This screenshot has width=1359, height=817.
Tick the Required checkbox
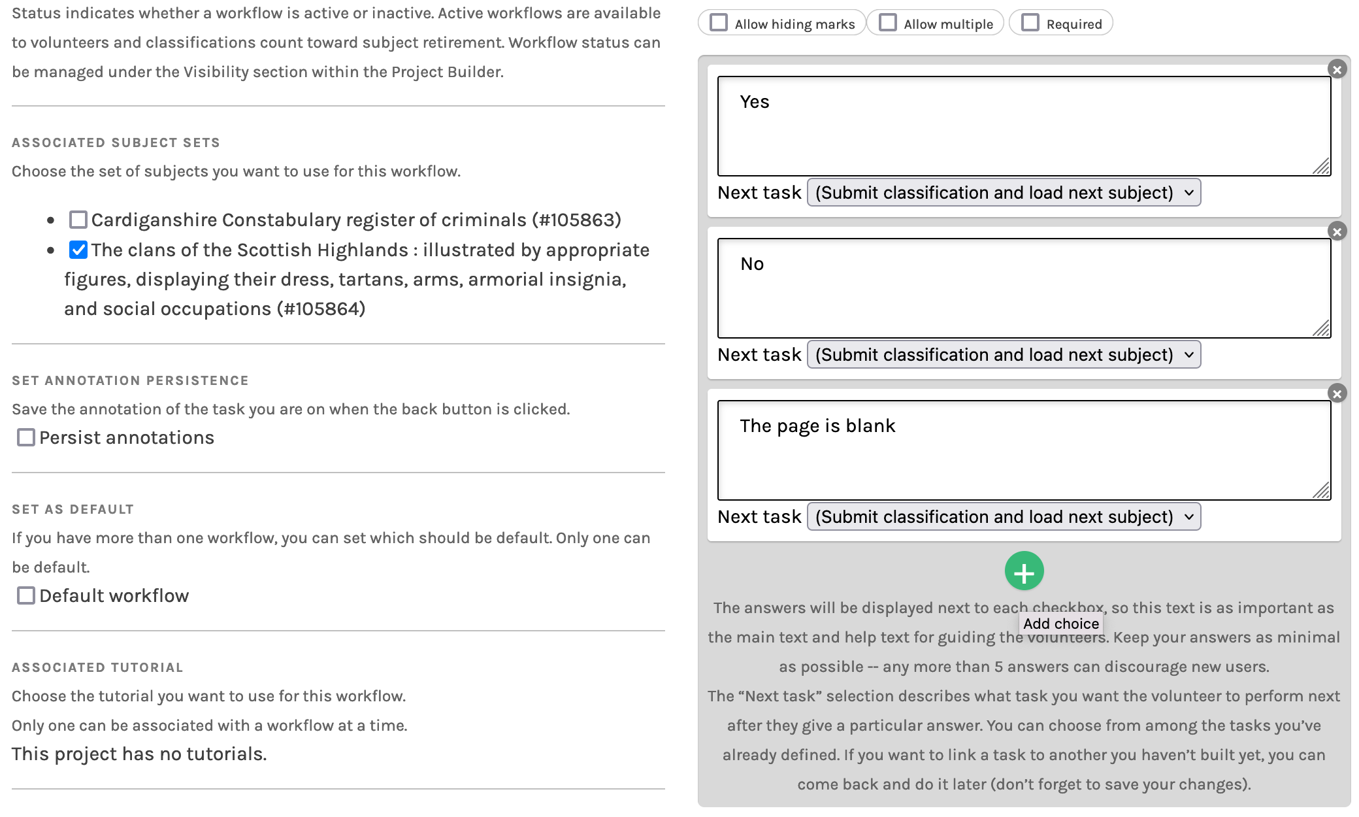point(1030,23)
